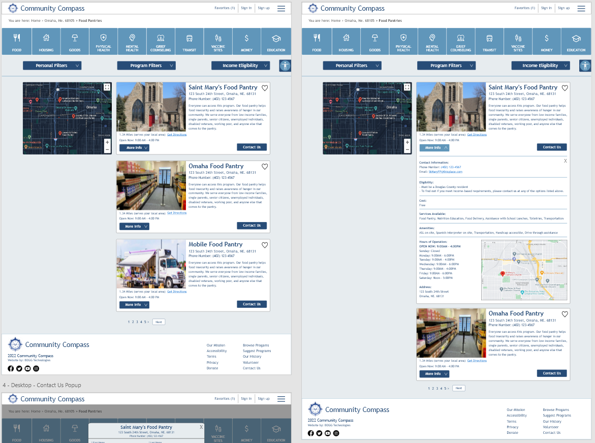Viewport: 595px width, 443px height.
Task: Open StMaryFP email link in expanded info
Action: (446, 172)
